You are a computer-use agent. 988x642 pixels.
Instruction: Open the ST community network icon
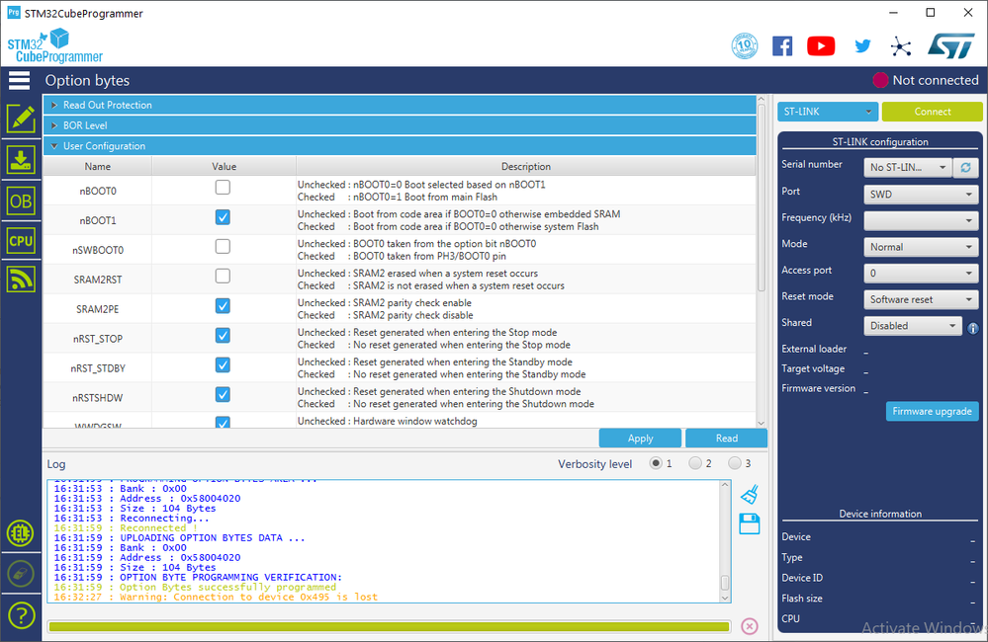(901, 46)
